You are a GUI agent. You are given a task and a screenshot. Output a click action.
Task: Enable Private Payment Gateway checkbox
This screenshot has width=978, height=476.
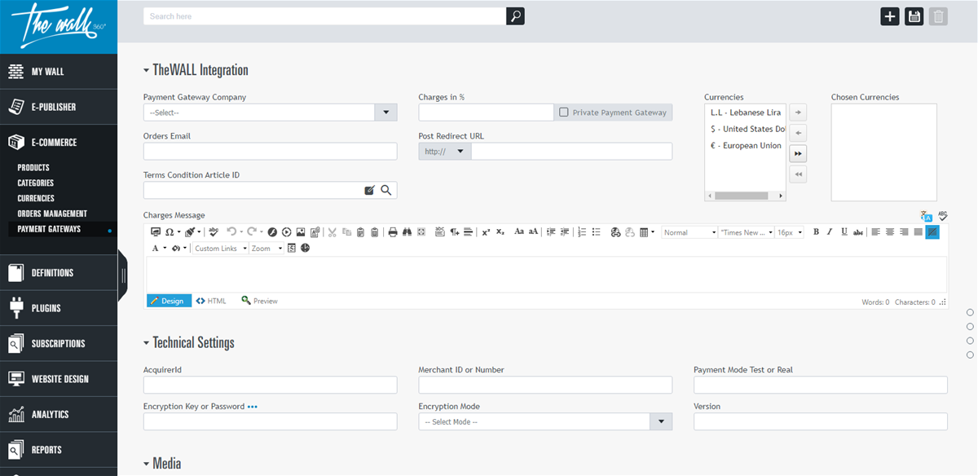[563, 112]
